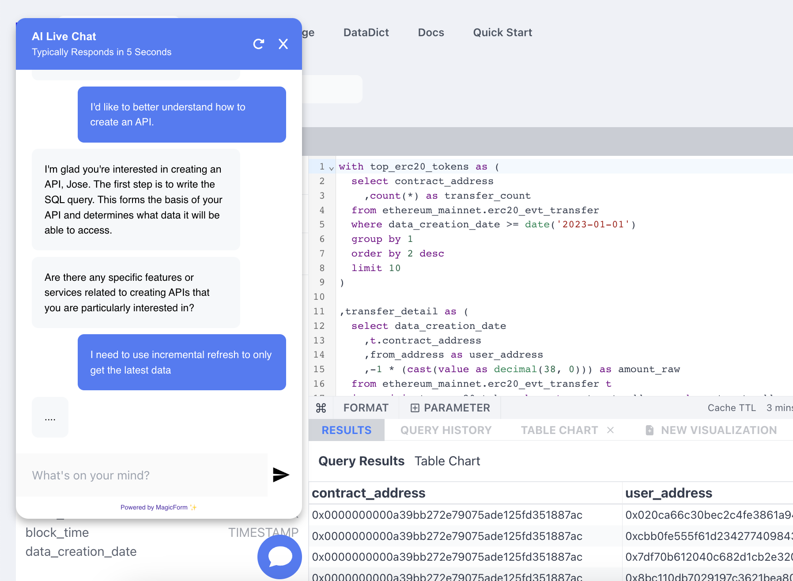Open the Powered by MagicForm link

pos(159,507)
